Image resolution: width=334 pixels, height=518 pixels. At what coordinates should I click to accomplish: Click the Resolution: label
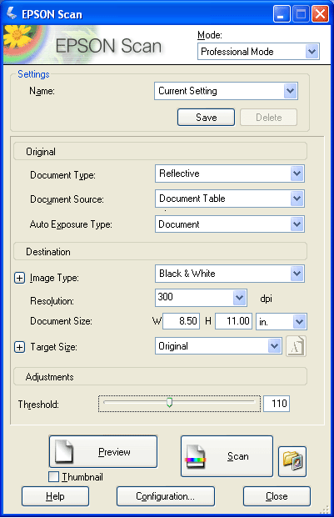(52, 301)
